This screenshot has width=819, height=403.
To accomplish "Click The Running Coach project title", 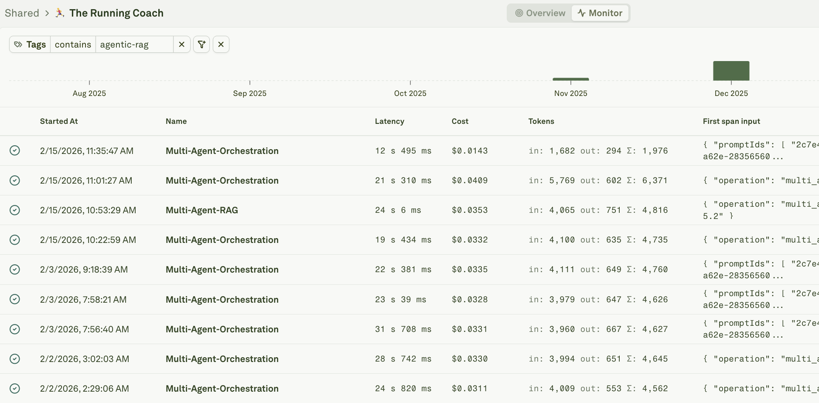I will click(x=116, y=13).
